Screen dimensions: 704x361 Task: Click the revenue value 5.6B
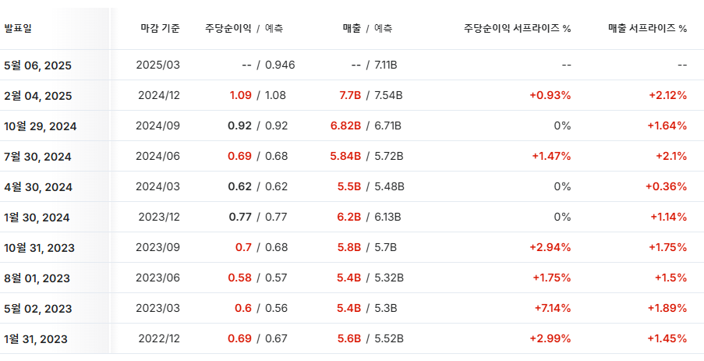tap(349, 338)
